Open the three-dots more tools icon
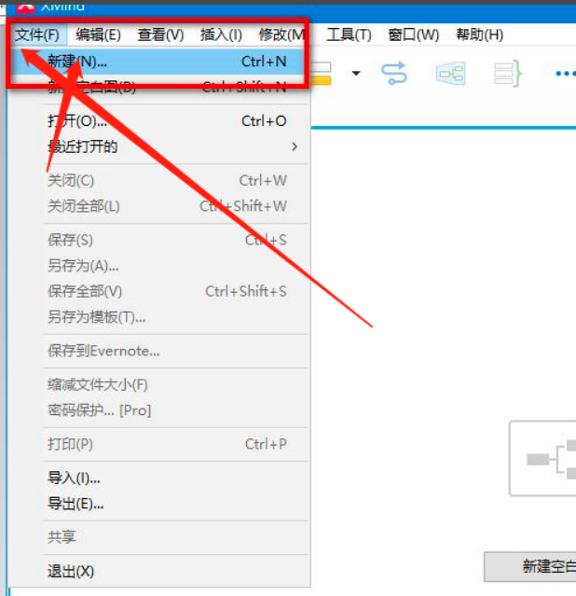The width and height of the screenshot is (576, 596). click(566, 74)
